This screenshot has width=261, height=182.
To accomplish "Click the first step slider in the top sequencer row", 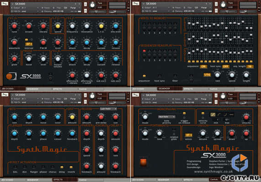I will tap(189, 23).
